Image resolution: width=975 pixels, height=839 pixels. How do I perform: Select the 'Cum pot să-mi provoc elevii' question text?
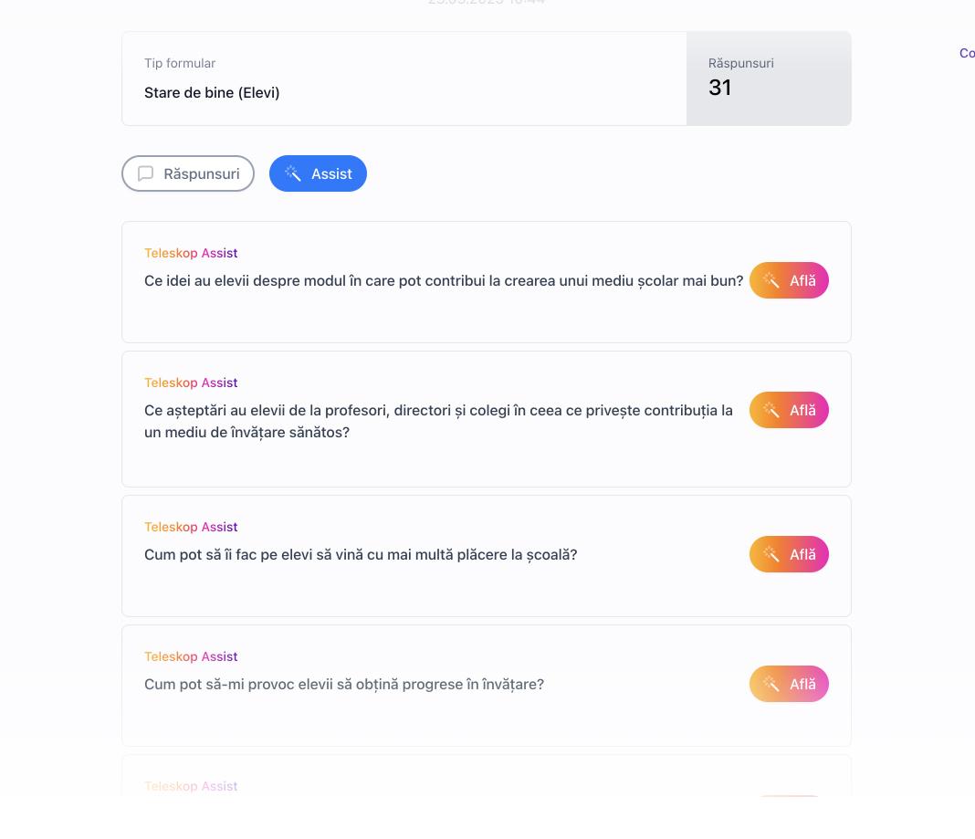(344, 684)
